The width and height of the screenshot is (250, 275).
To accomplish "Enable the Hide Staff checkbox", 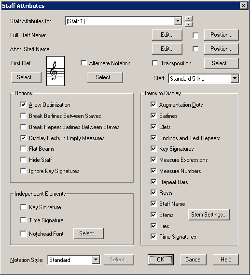I will (x=23, y=160).
